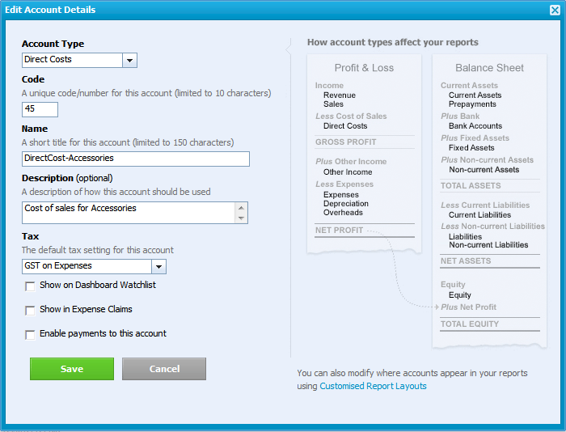This screenshot has width=566, height=432.
Task: Click 'NET PROFIT' label
Action: pos(339,230)
